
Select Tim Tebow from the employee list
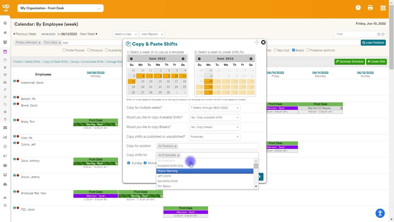(x=205, y=186)
